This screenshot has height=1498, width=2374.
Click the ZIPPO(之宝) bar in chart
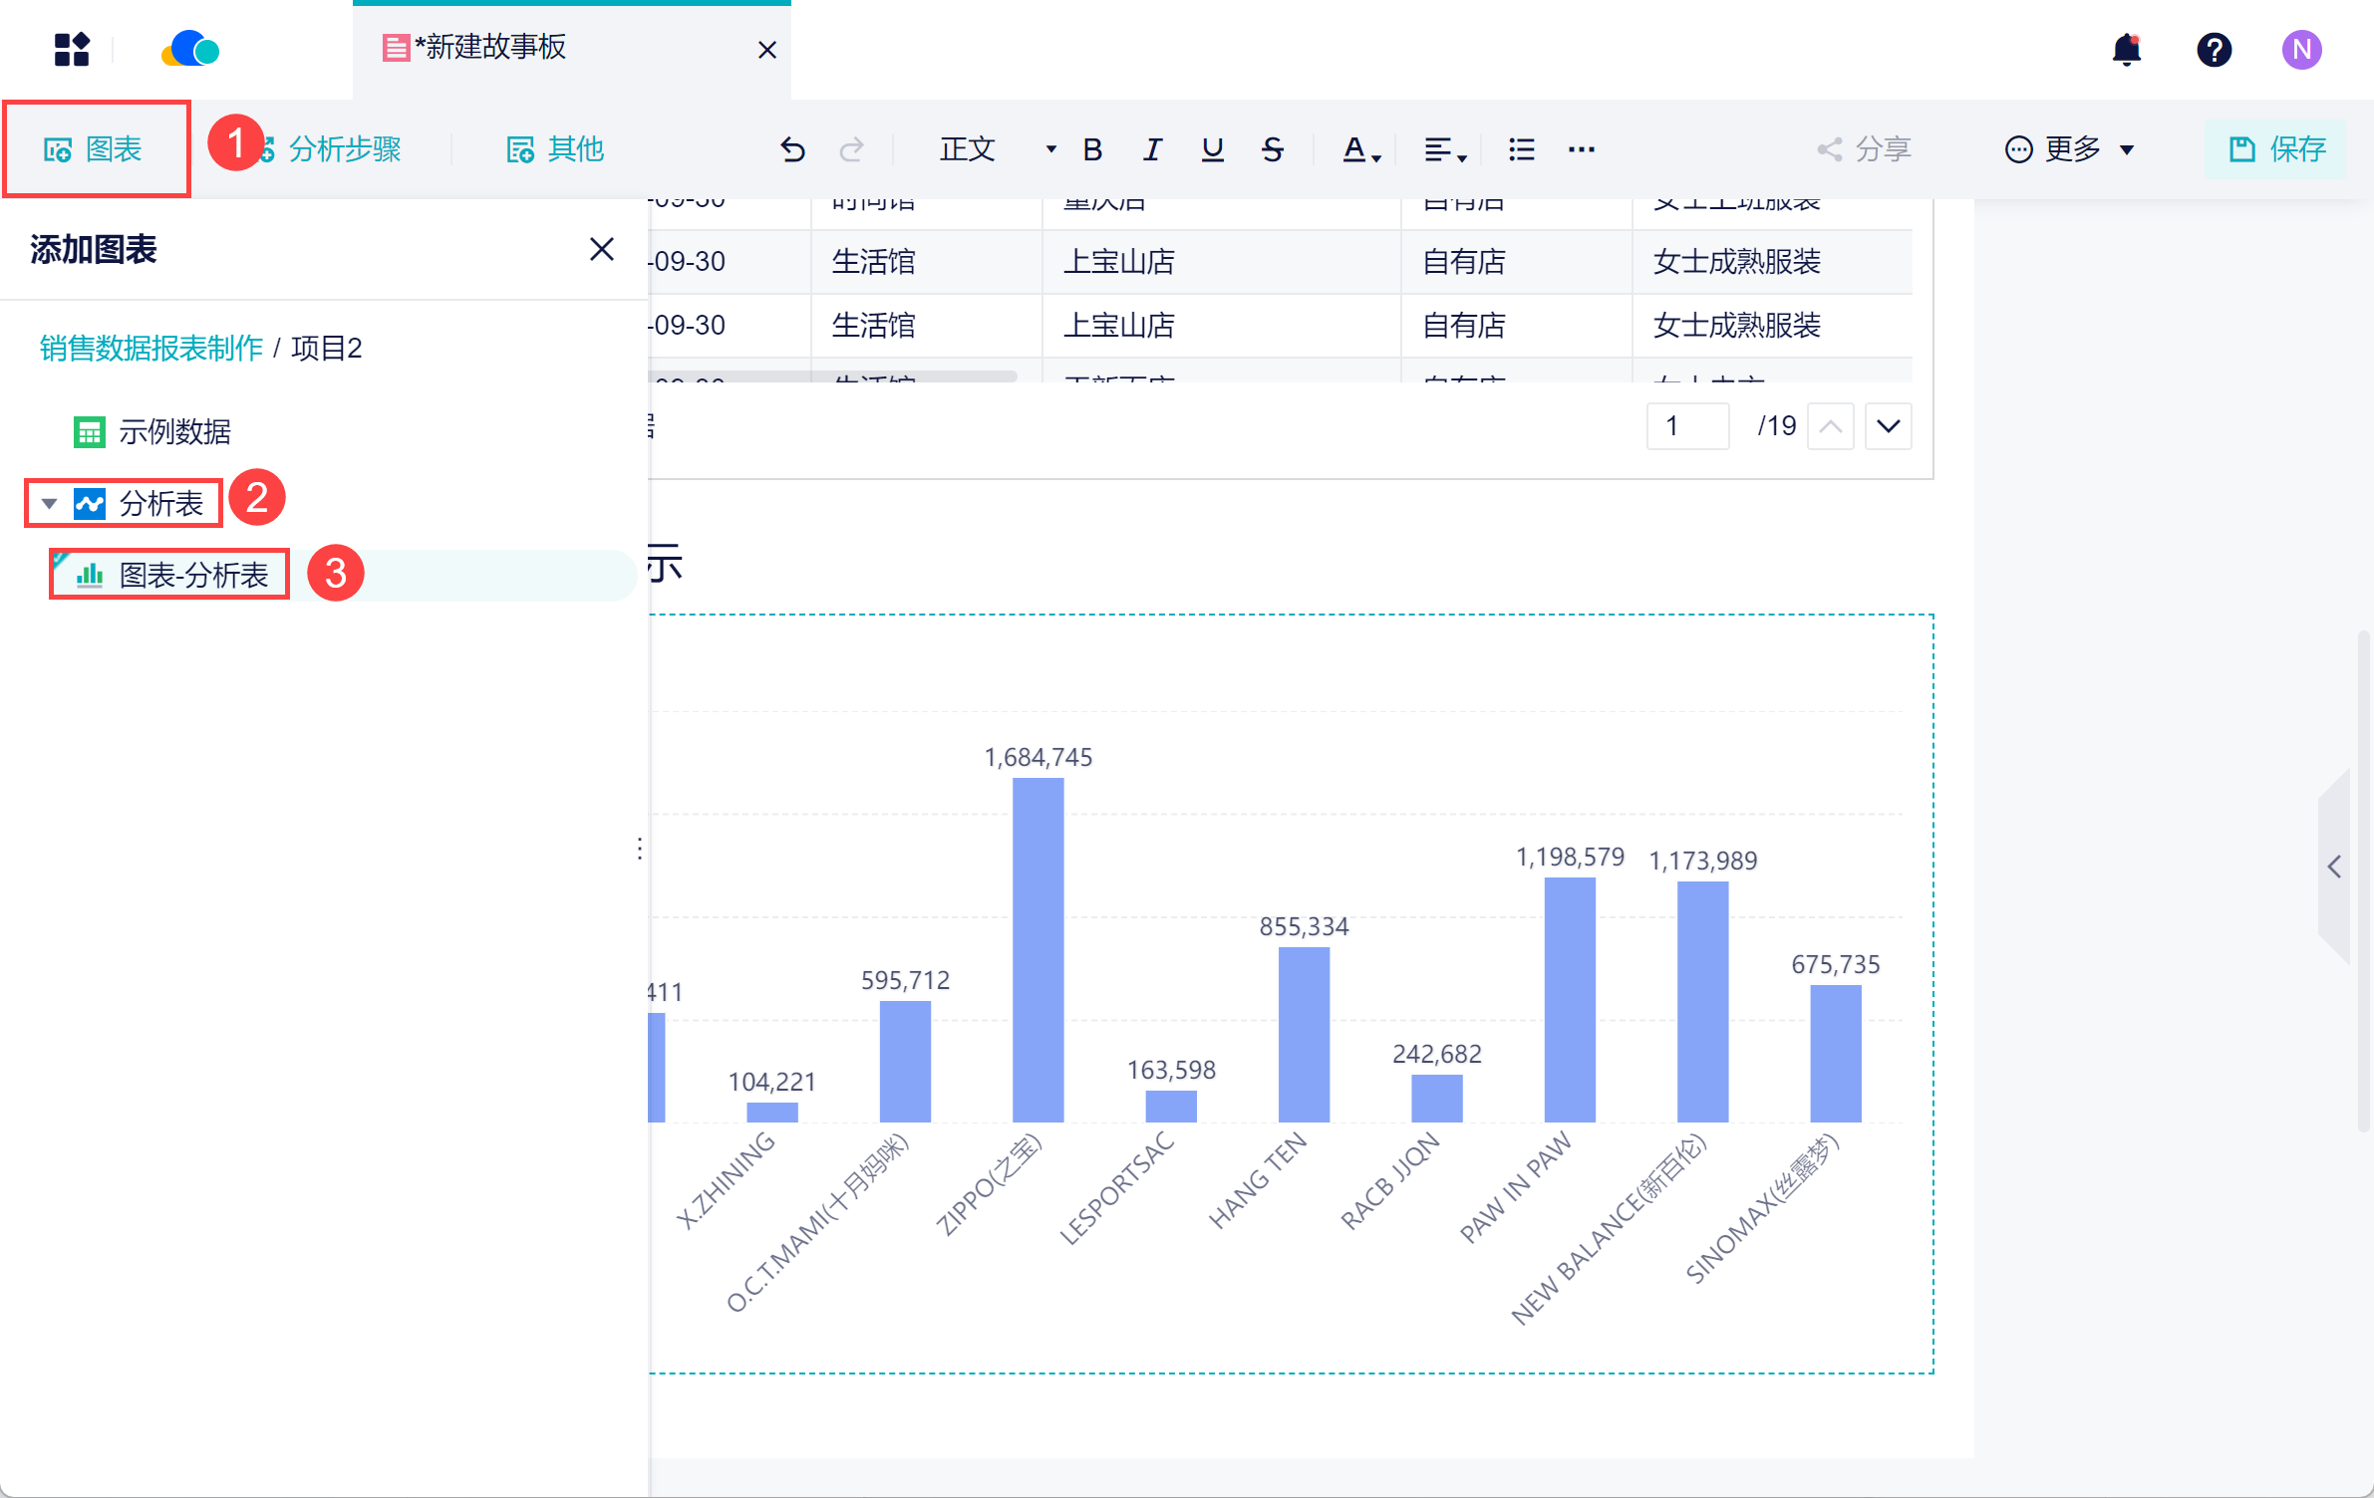point(1038,950)
